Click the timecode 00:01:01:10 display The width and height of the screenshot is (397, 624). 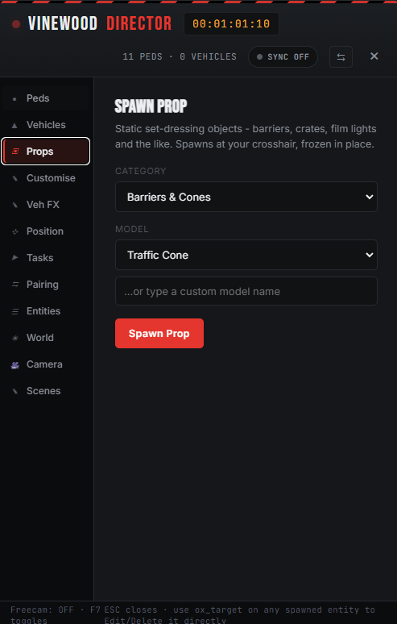[x=231, y=24]
